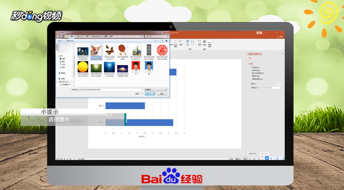Click 新建文件夹 new folder button
Image resolution: width=344 pixels, height=190 pixels.
(x=70, y=41)
